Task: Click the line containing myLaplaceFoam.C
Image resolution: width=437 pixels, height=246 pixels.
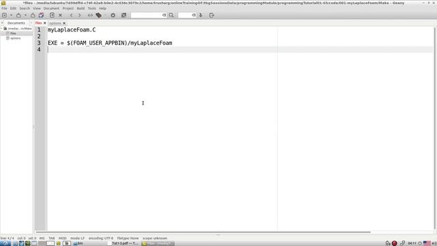Action: point(72,30)
